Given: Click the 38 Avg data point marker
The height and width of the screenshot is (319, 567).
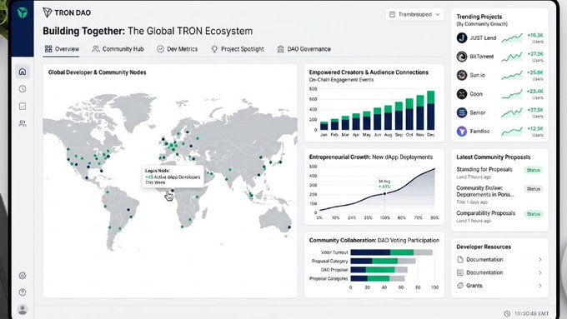Looking at the screenshot, I should coord(384,193).
